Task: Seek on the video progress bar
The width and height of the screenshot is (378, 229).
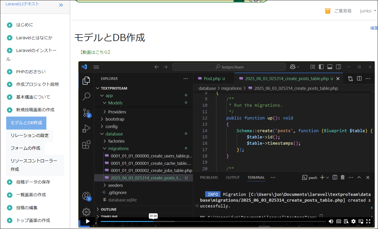Action: point(213,221)
